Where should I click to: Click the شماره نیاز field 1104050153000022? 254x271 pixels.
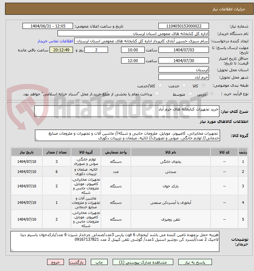pos(184,26)
